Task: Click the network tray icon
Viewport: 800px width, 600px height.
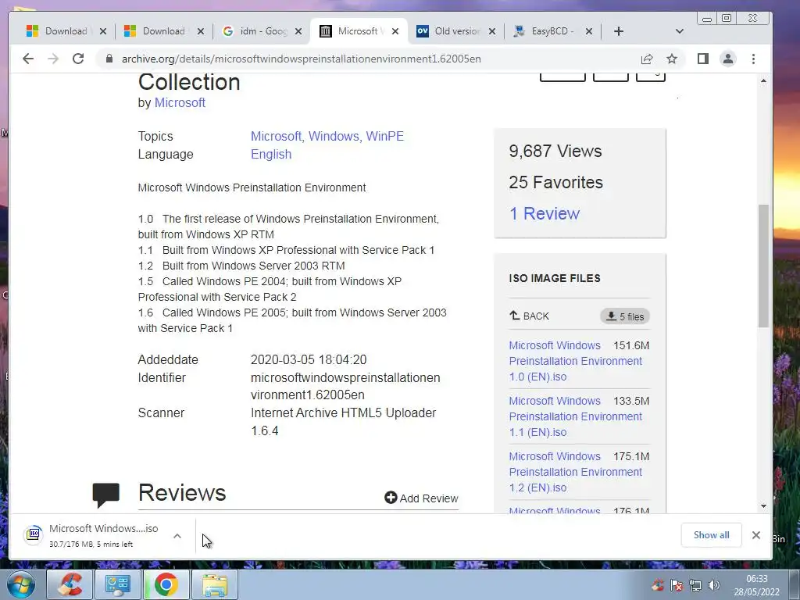Action: tap(695, 585)
